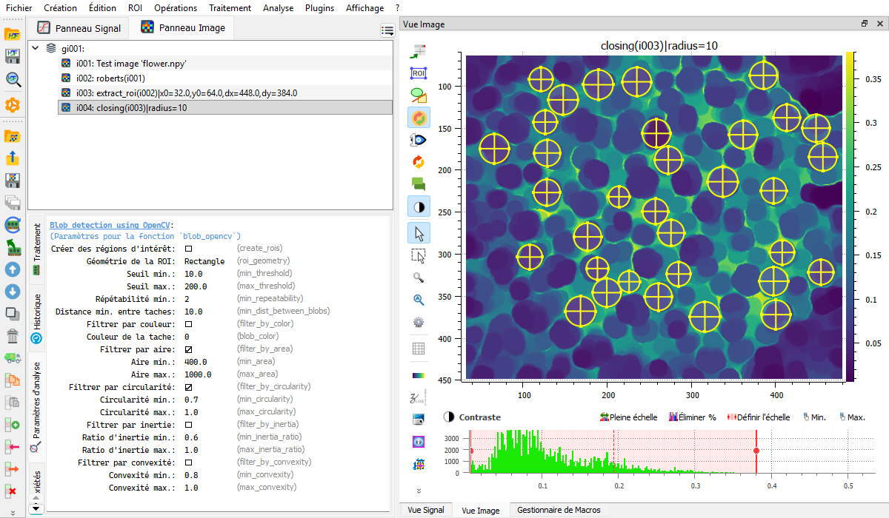Move object up with blue up arrow
The image size is (889, 518).
pyautogui.click(x=12, y=269)
